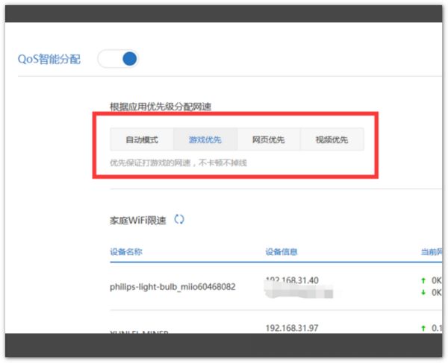Click the partially visible 当前网速 column header
The height and width of the screenshot is (363, 448).
tap(433, 252)
